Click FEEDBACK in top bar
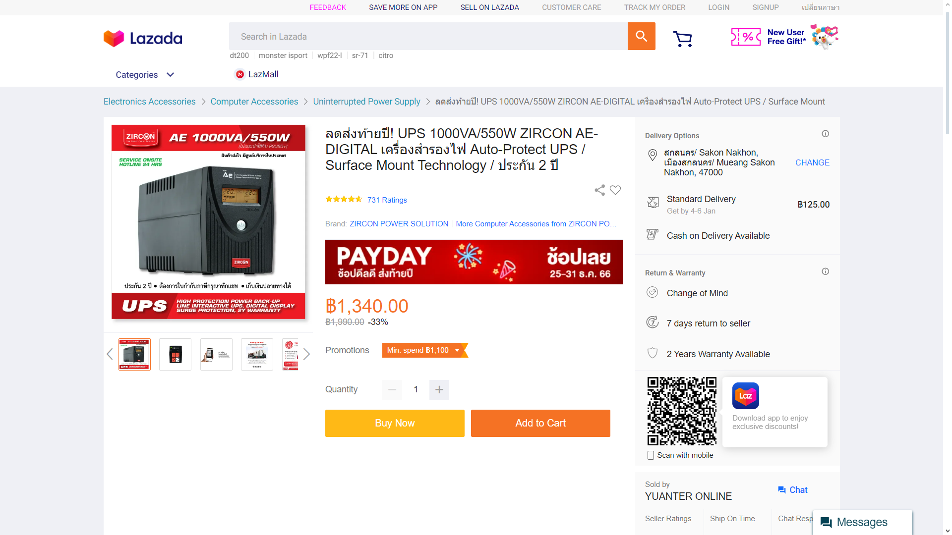952x535 pixels. [328, 7]
